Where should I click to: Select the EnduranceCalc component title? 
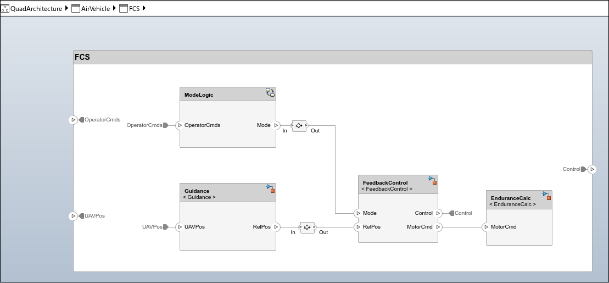click(511, 198)
